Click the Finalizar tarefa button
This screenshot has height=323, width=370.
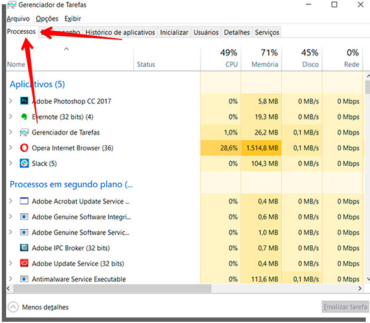click(x=345, y=307)
